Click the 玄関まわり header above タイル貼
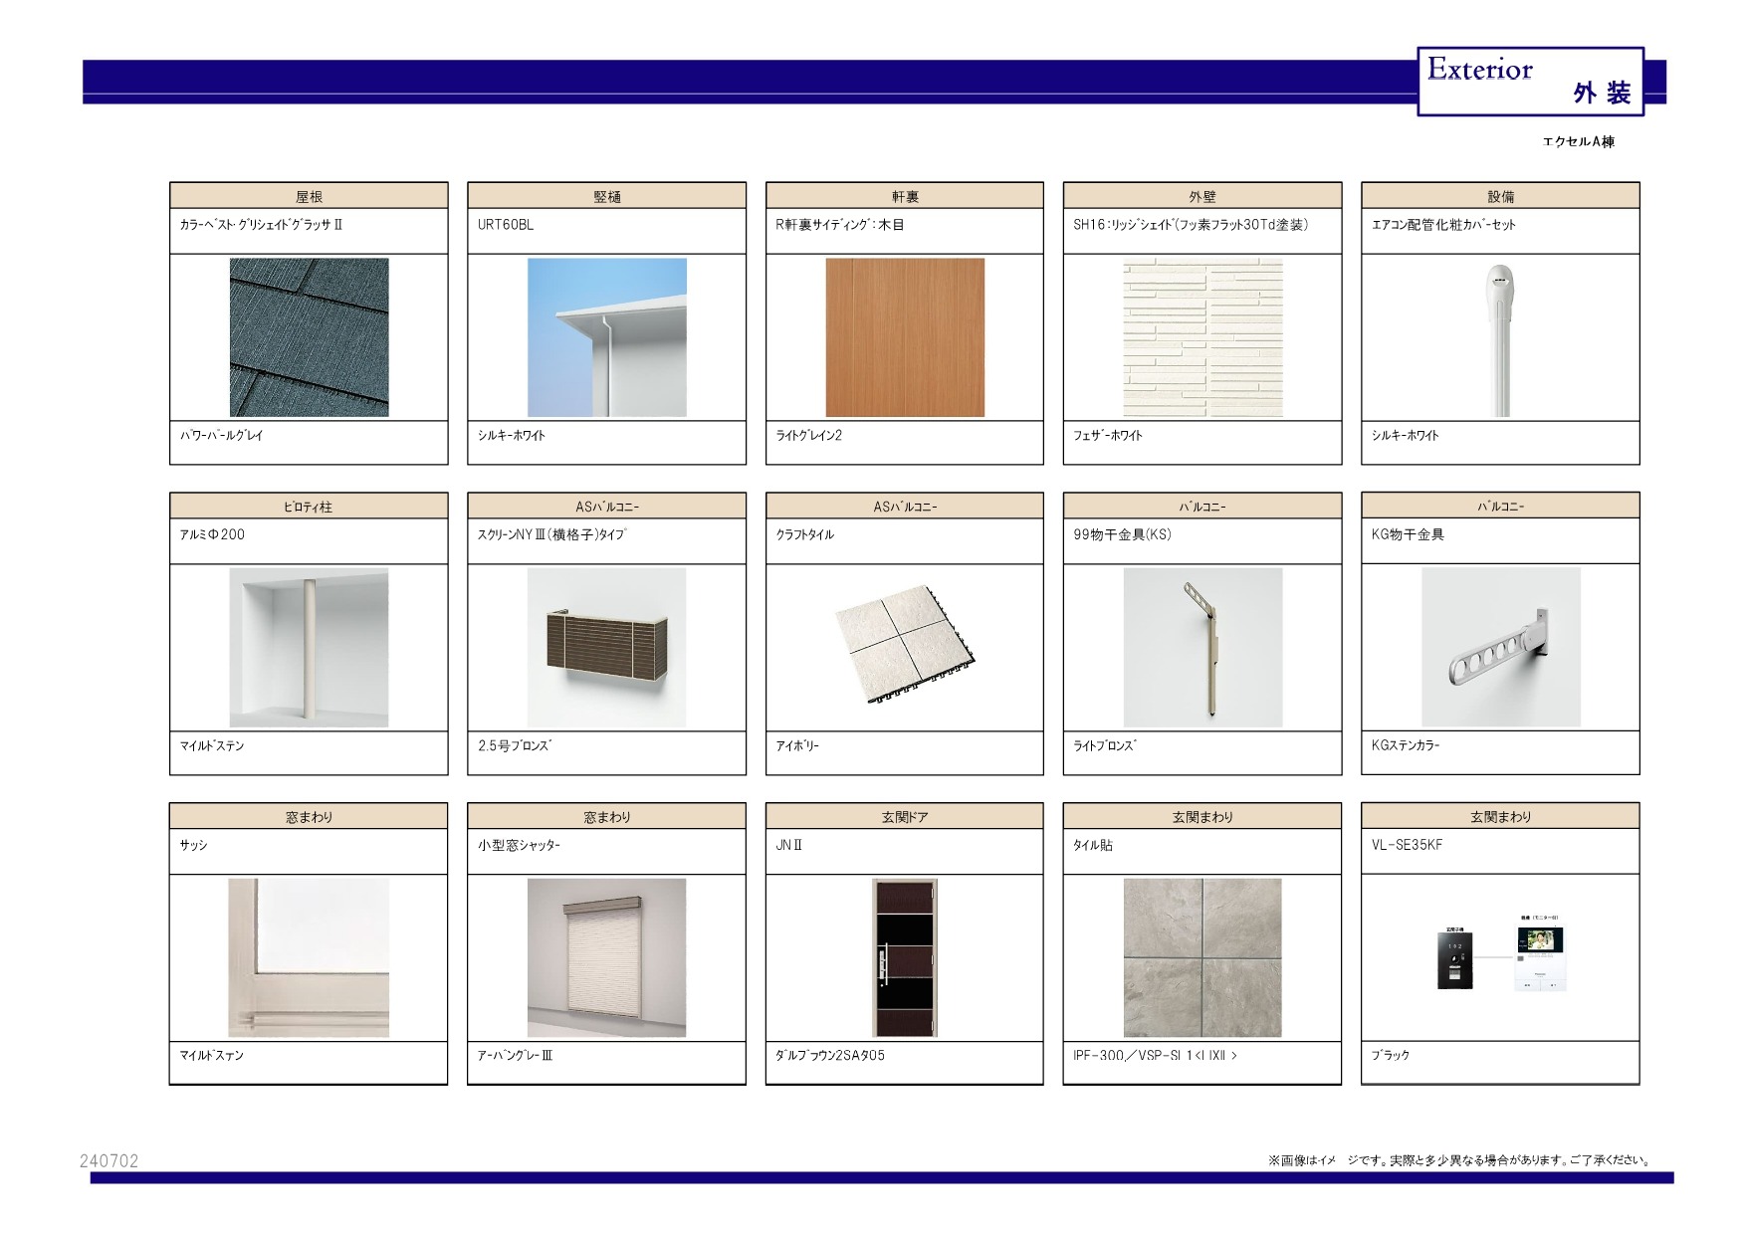Image resolution: width=1746 pixels, height=1235 pixels. (1202, 816)
